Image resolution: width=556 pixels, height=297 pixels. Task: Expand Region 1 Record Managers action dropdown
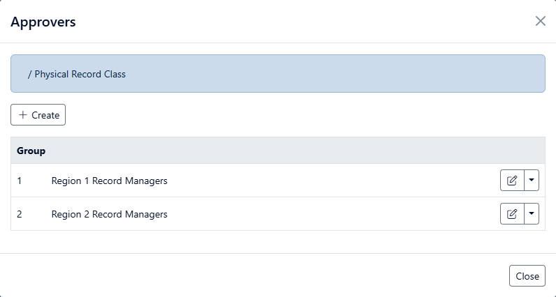[532, 181]
